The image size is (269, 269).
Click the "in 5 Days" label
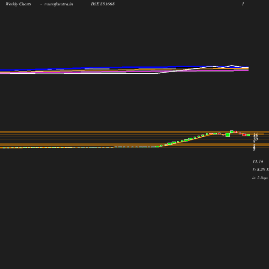coord(260,178)
